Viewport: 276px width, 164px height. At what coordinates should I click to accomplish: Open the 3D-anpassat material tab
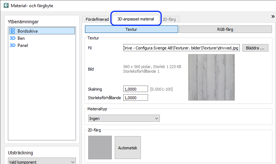coord(136,19)
